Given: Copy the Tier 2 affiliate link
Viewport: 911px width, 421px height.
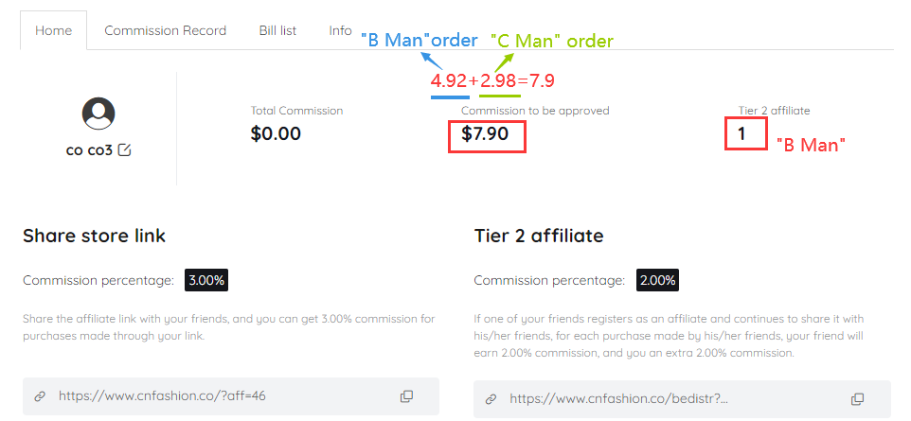Looking at the screenshot, I should click(858, 399).
